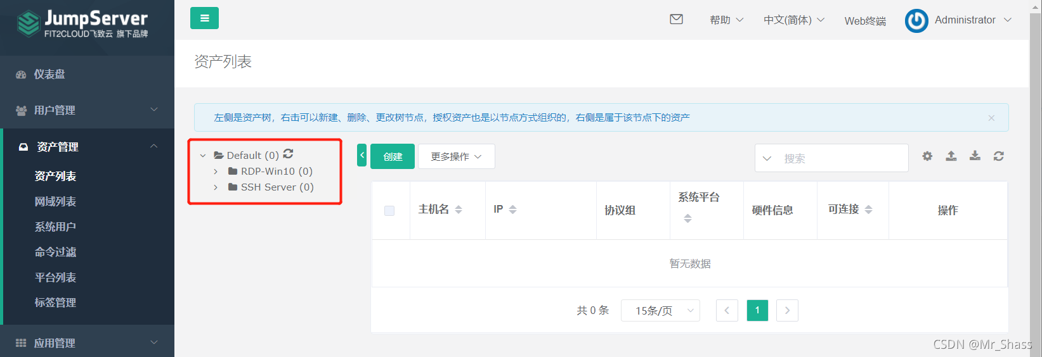Sort by 可连接 column arrows

(869, 210)
